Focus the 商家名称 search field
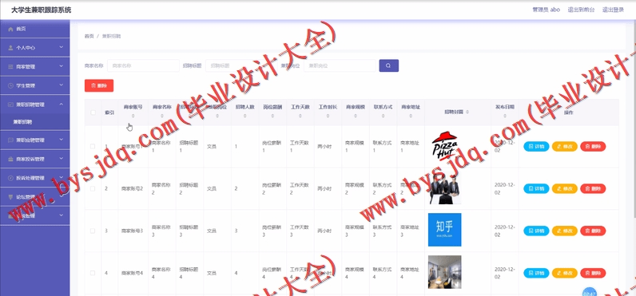Viewport: 636px width, 296px height. pyautogui.click(x=143, y=65)
